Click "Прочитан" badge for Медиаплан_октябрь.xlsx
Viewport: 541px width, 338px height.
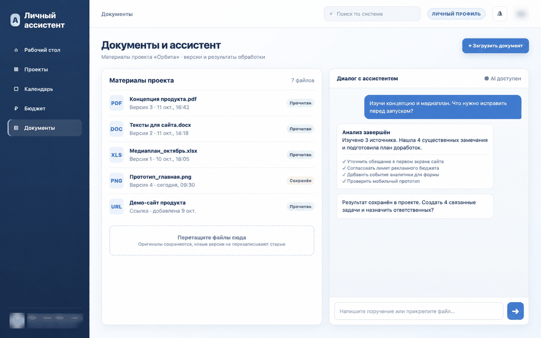[x=301, y=155]
